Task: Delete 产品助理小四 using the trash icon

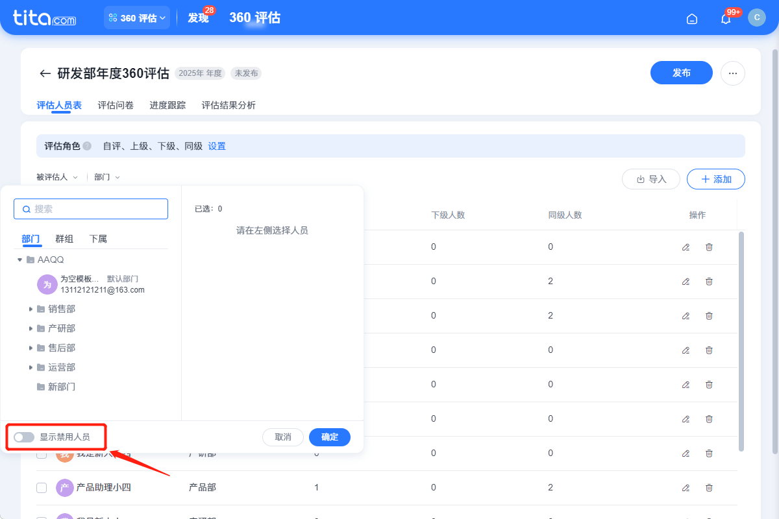Action: coord(709,487)
